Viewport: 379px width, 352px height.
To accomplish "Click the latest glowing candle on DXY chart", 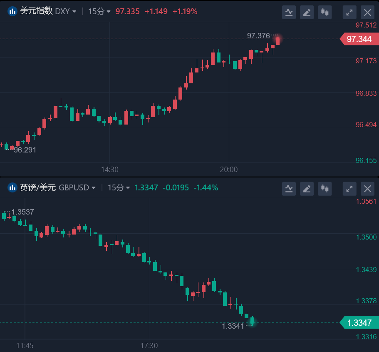I will point(278,40).
